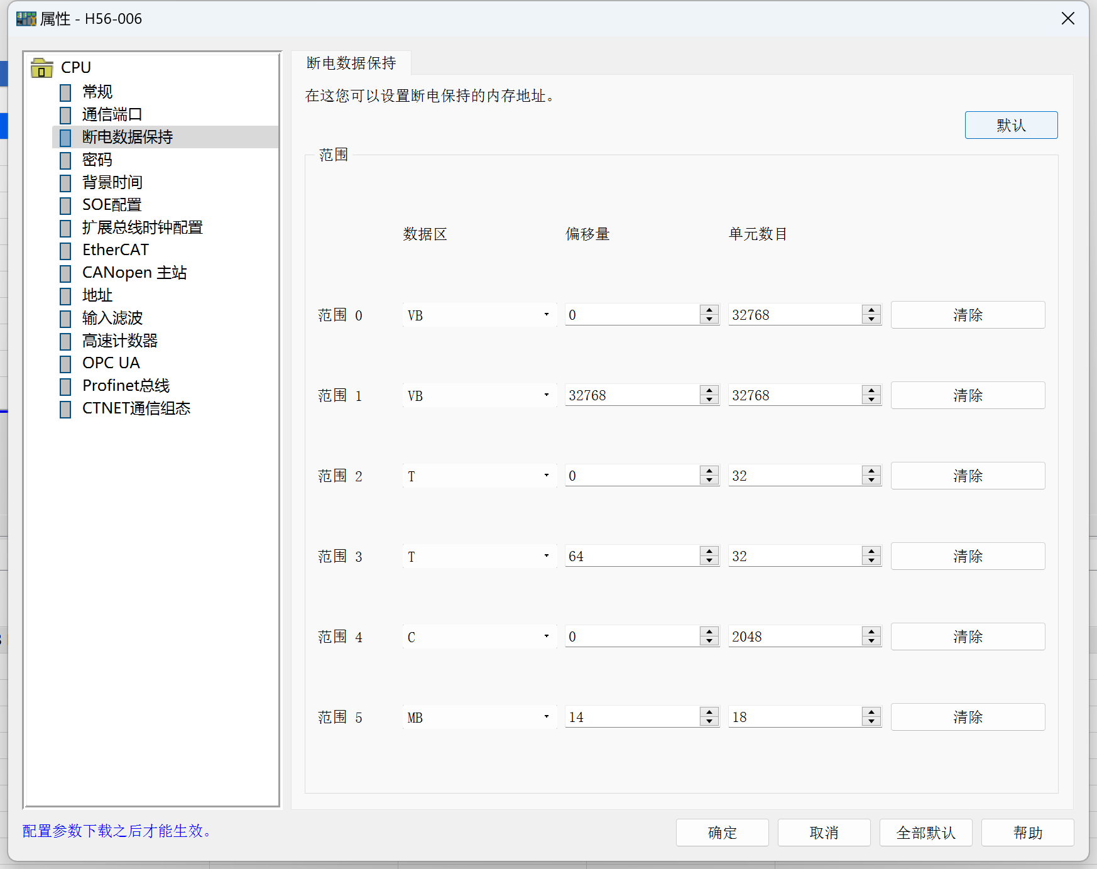Select 通信端口 in the CPU tree
1097x869 pixels.
tap(112, 114)
